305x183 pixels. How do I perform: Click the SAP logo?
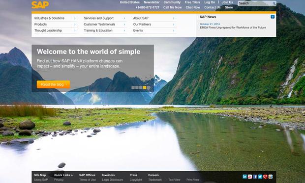40,4
